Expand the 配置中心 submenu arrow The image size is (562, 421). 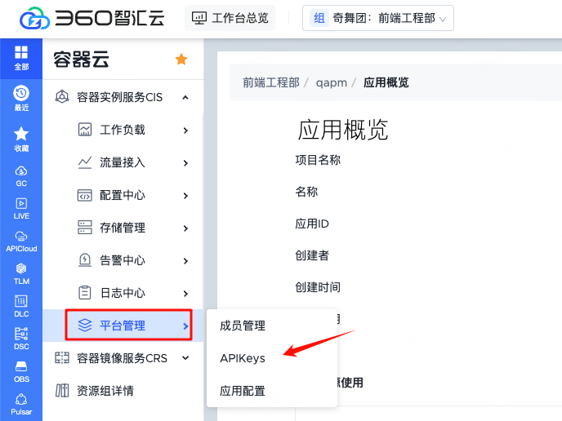pos(185,196)
